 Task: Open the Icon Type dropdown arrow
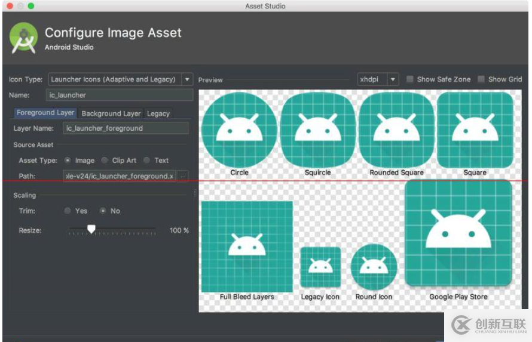(x=187, y=79)
